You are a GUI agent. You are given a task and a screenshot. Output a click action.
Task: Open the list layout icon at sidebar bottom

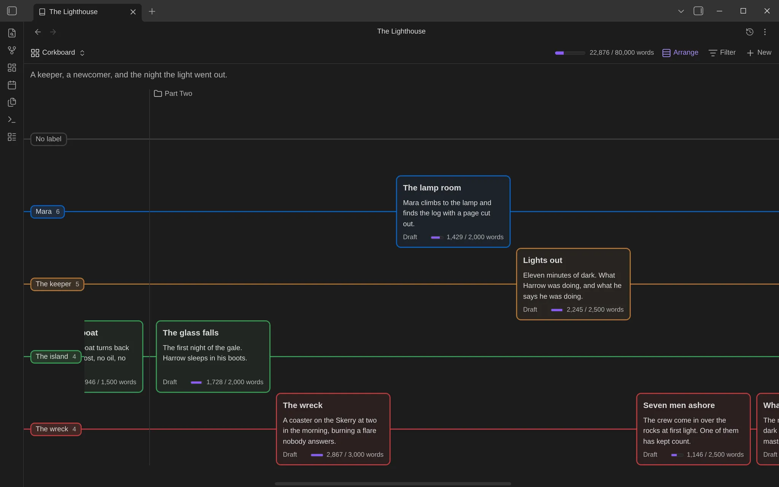click(12, 137)
